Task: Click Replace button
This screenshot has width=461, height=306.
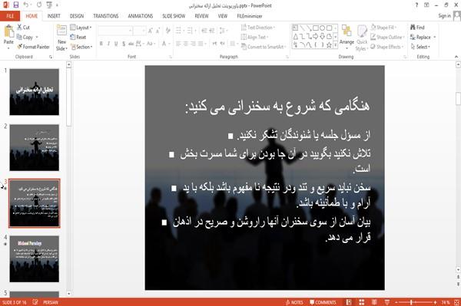Action: 423,37
